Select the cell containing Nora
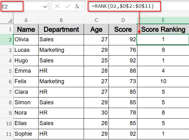The image size is (189, 140). tap(26, 113)
